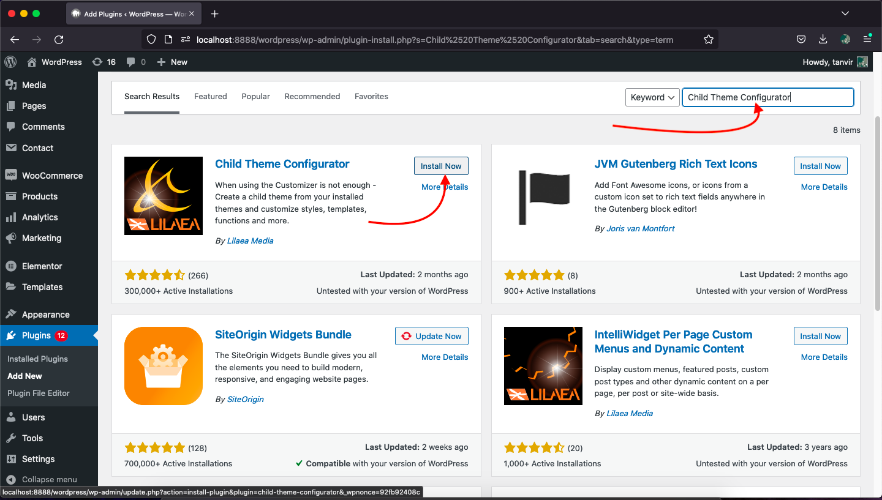Install the Child Theme Configurator plugin

tap(441, 166)
